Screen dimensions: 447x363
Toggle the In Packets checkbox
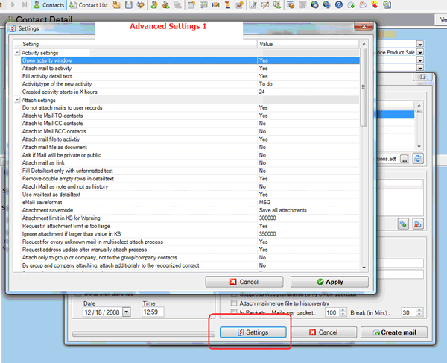tap(235, 312)
